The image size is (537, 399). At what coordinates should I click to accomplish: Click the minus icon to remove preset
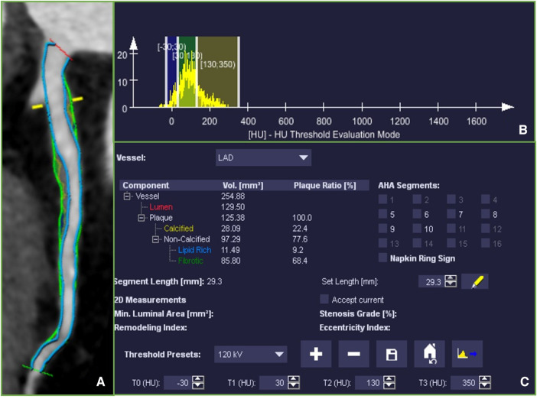click(x=353, y=354)
